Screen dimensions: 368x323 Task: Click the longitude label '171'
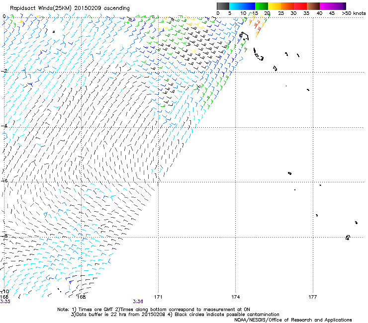pos(158,297)
